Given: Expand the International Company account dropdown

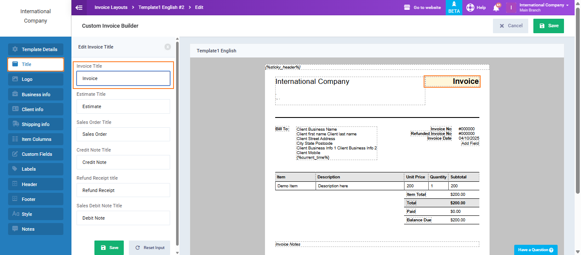Looking at the screenshot, I should tap(544, 7).
